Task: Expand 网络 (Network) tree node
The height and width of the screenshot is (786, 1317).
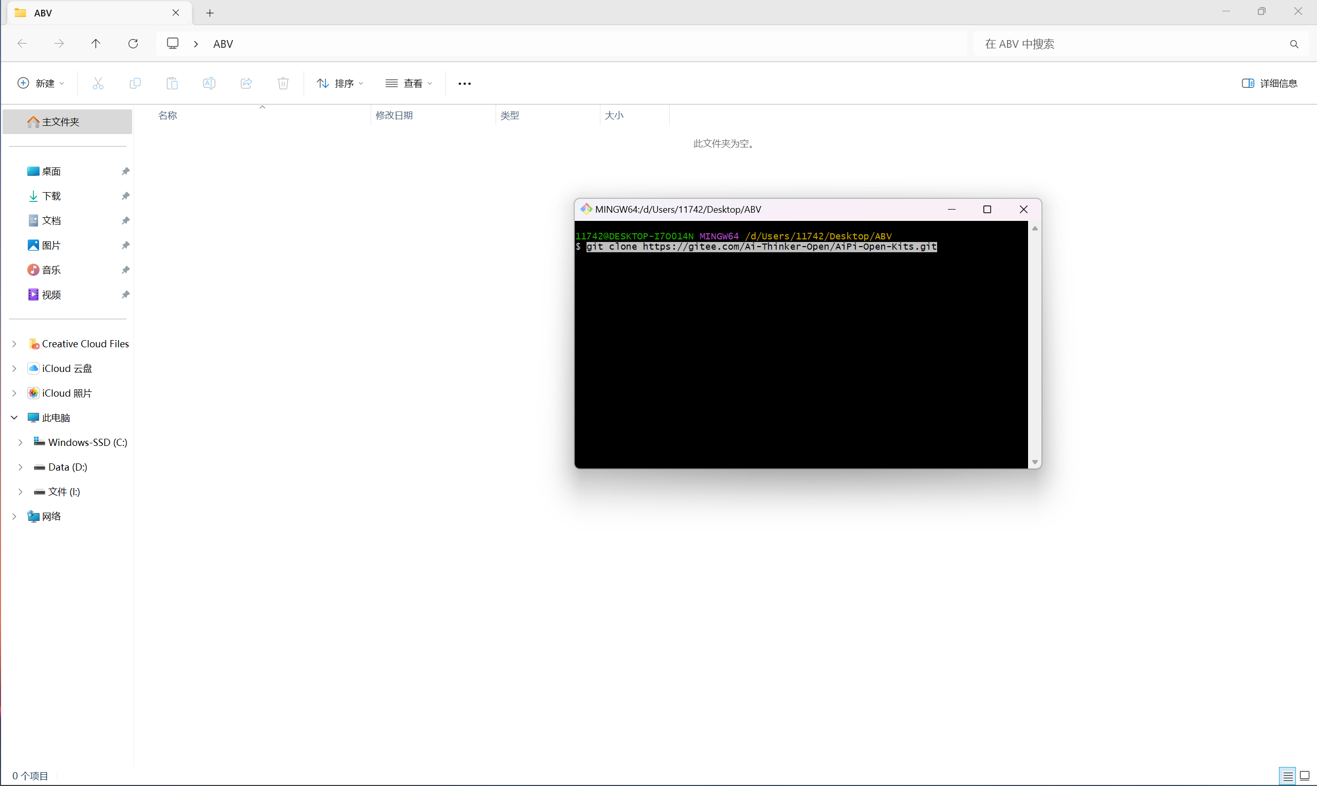Action: (14, 516)
